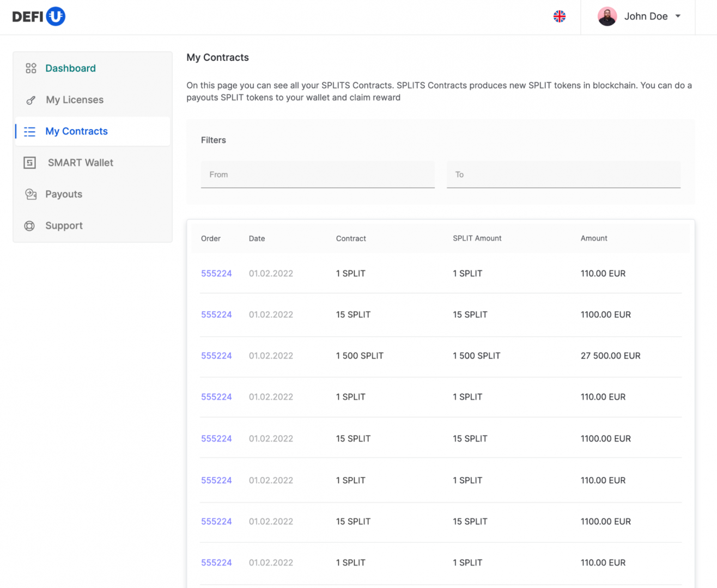Open order 555224 in the first row
The height and width of the screenshot is (588, 717).
[x=216, y=273]
